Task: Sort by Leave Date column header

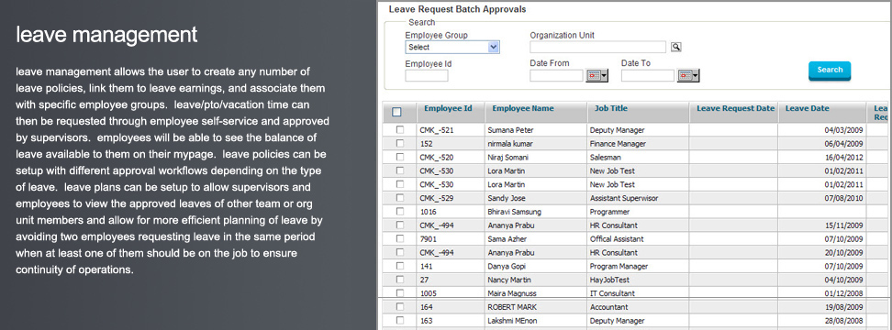Action: pos(808,108)
